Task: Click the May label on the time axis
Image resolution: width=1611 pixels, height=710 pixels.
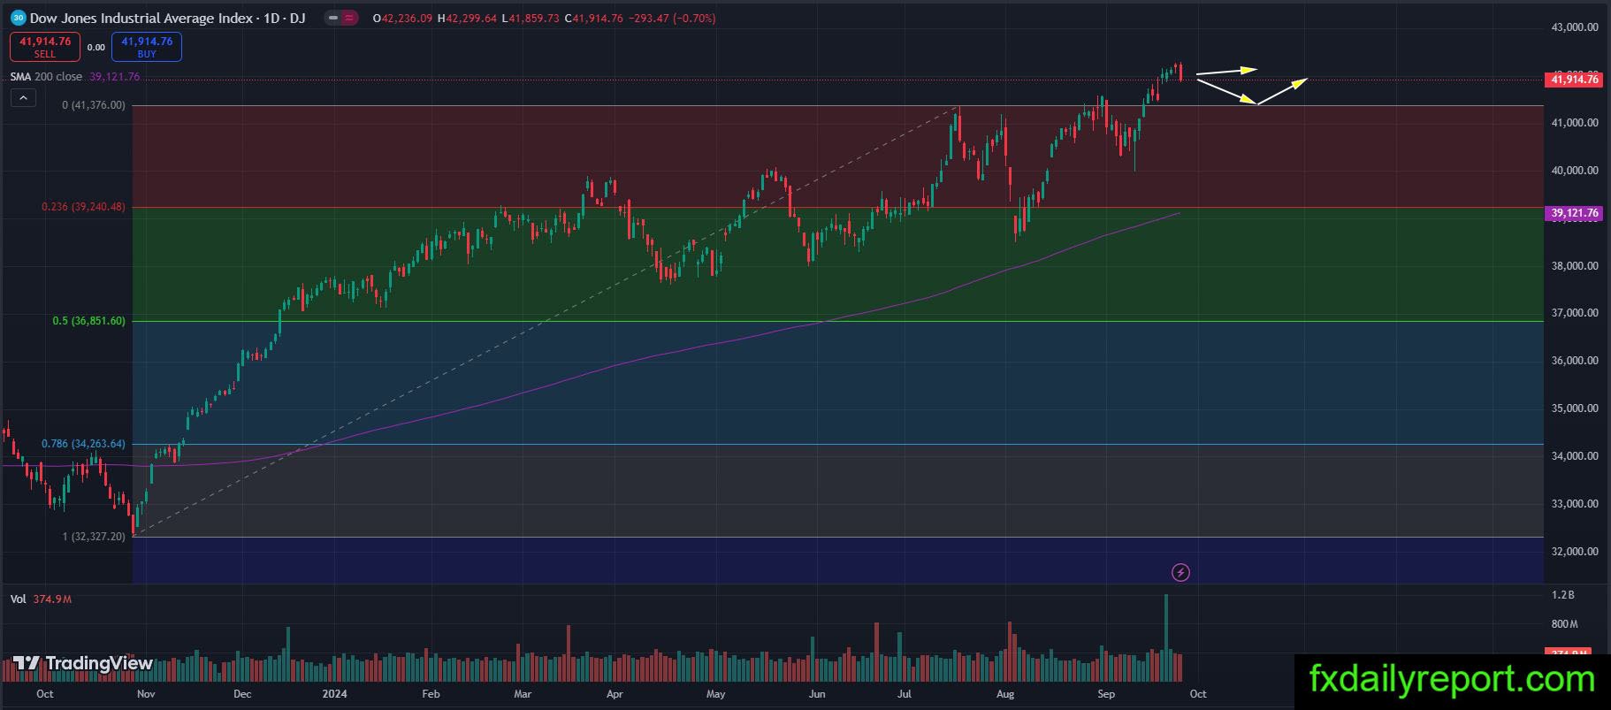Action: click(x=715, y=694)
